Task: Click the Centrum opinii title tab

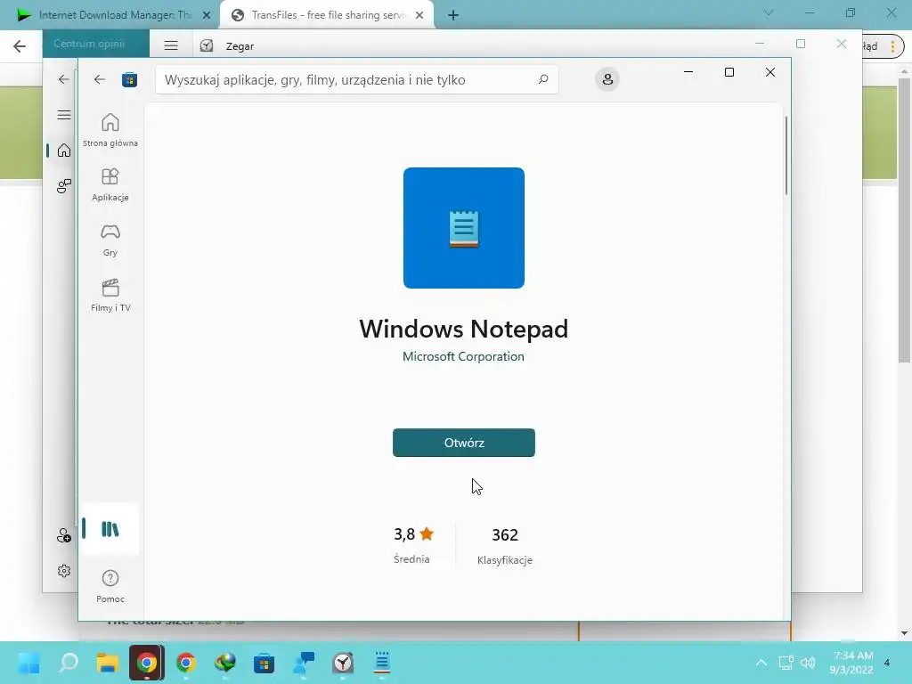Action: click(95, 44)
